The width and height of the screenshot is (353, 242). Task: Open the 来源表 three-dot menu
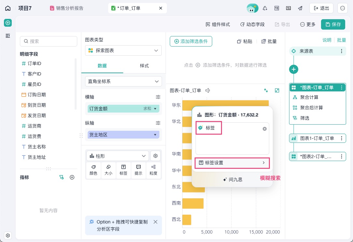(342, 51)
